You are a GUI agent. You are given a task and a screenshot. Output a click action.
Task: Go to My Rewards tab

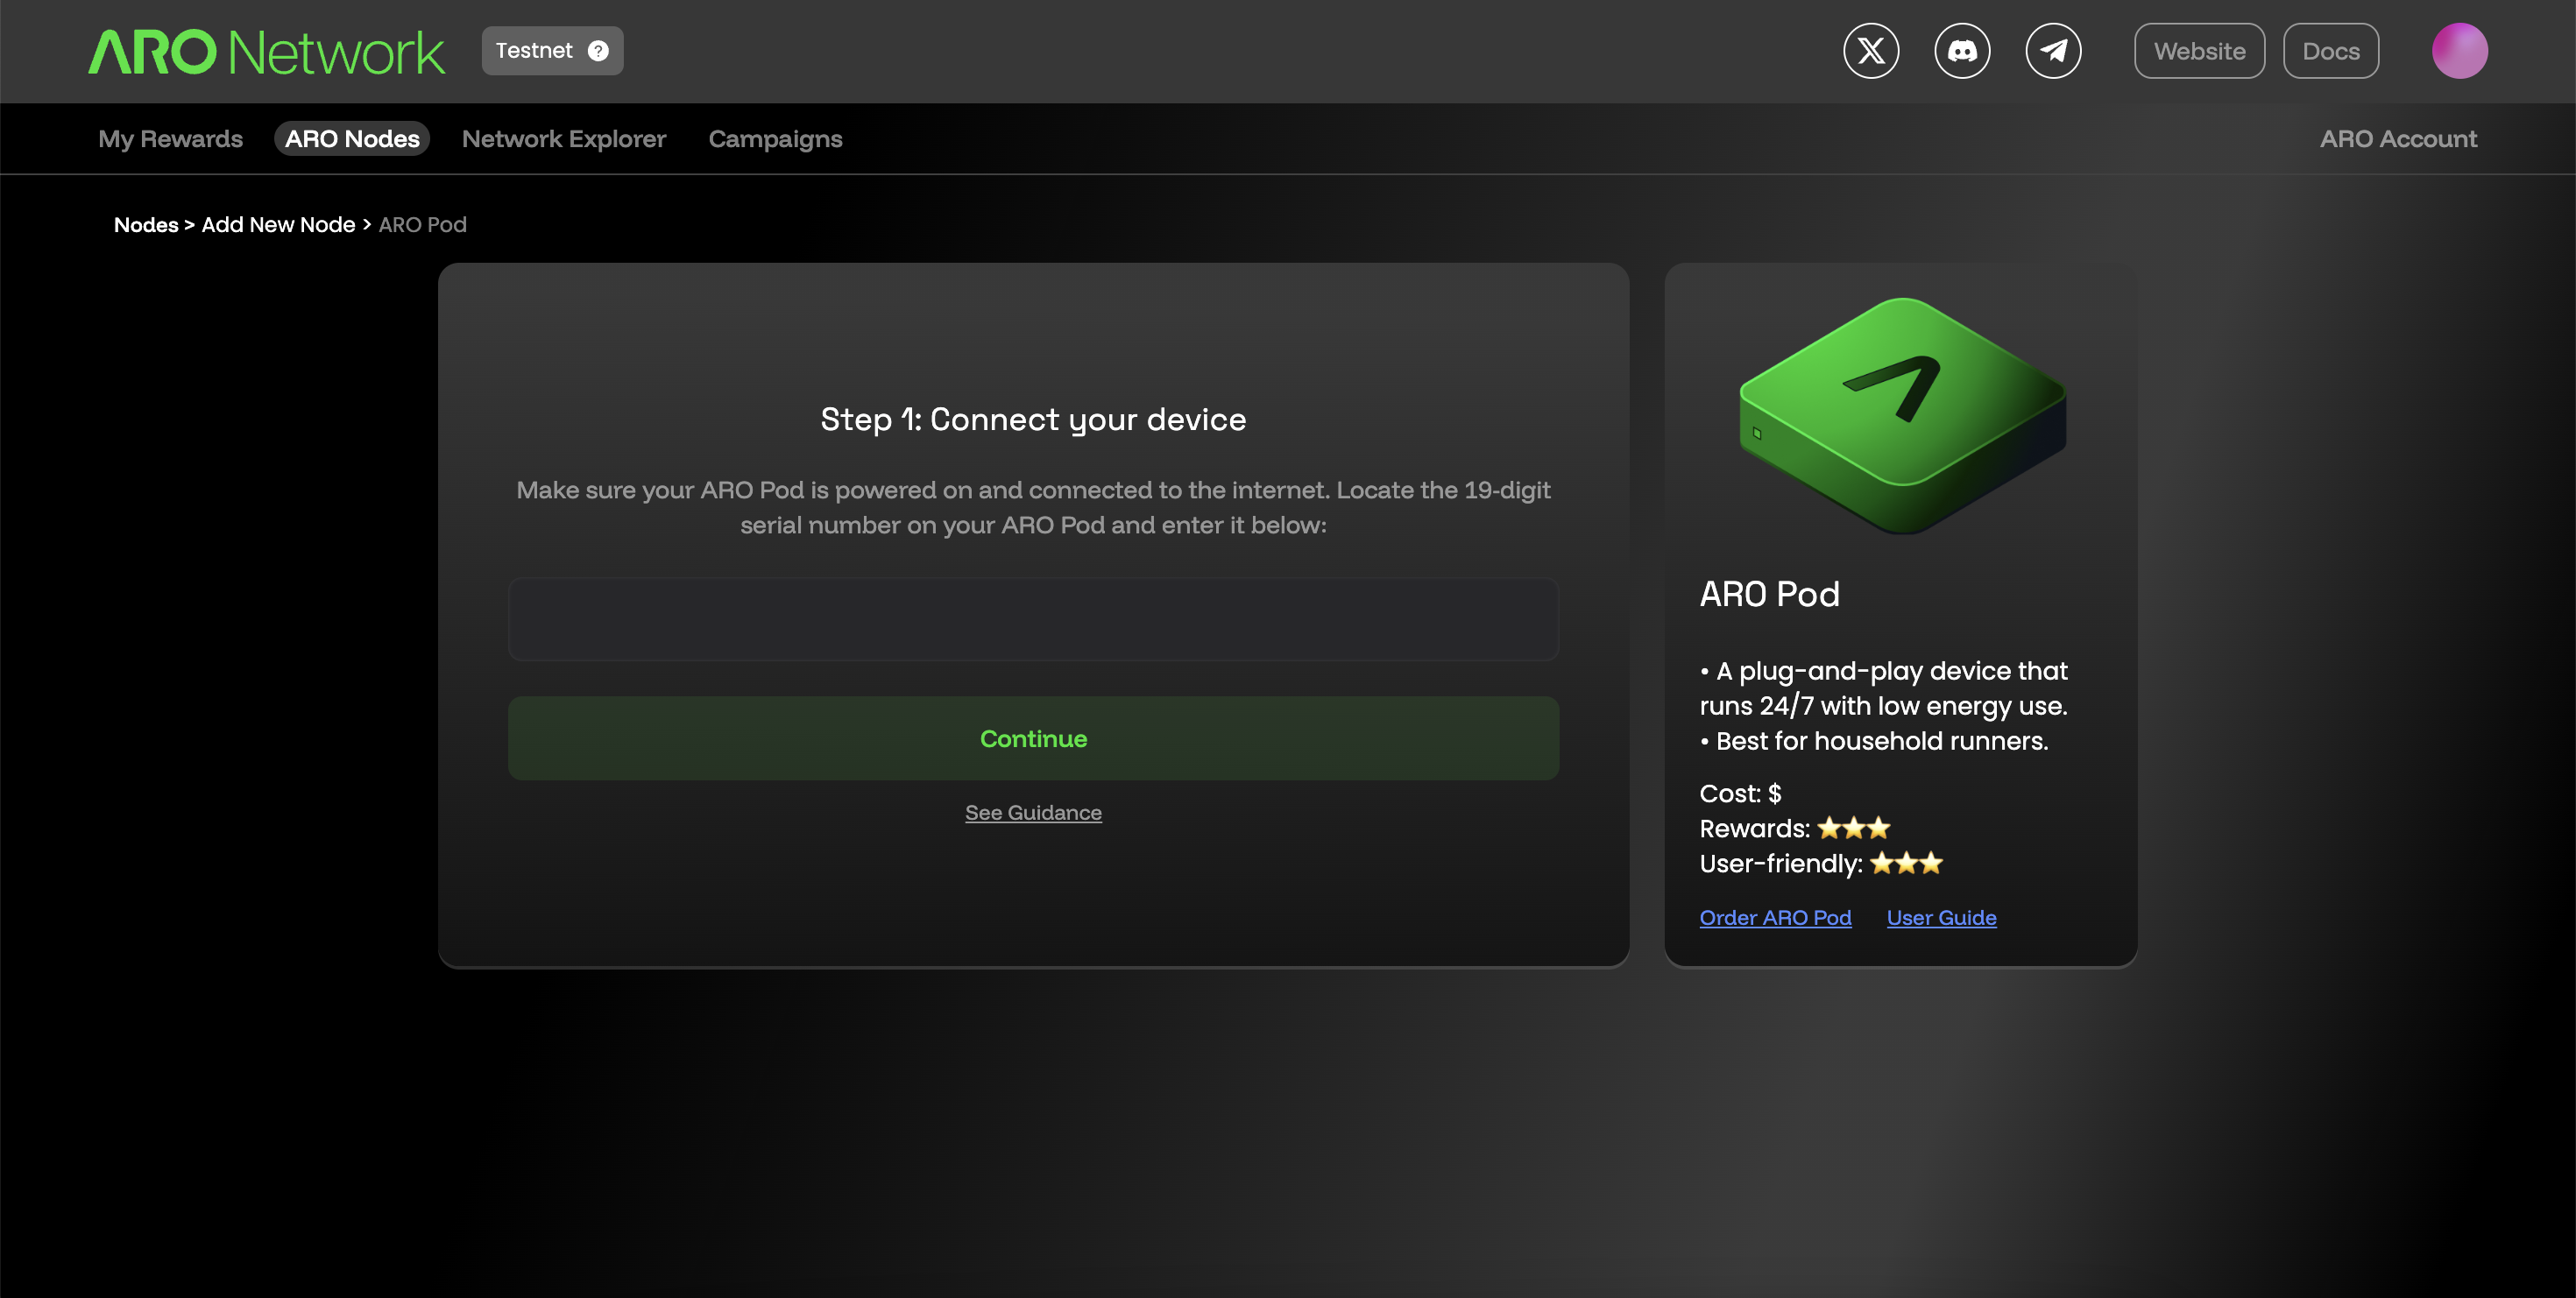click(170, 139)
